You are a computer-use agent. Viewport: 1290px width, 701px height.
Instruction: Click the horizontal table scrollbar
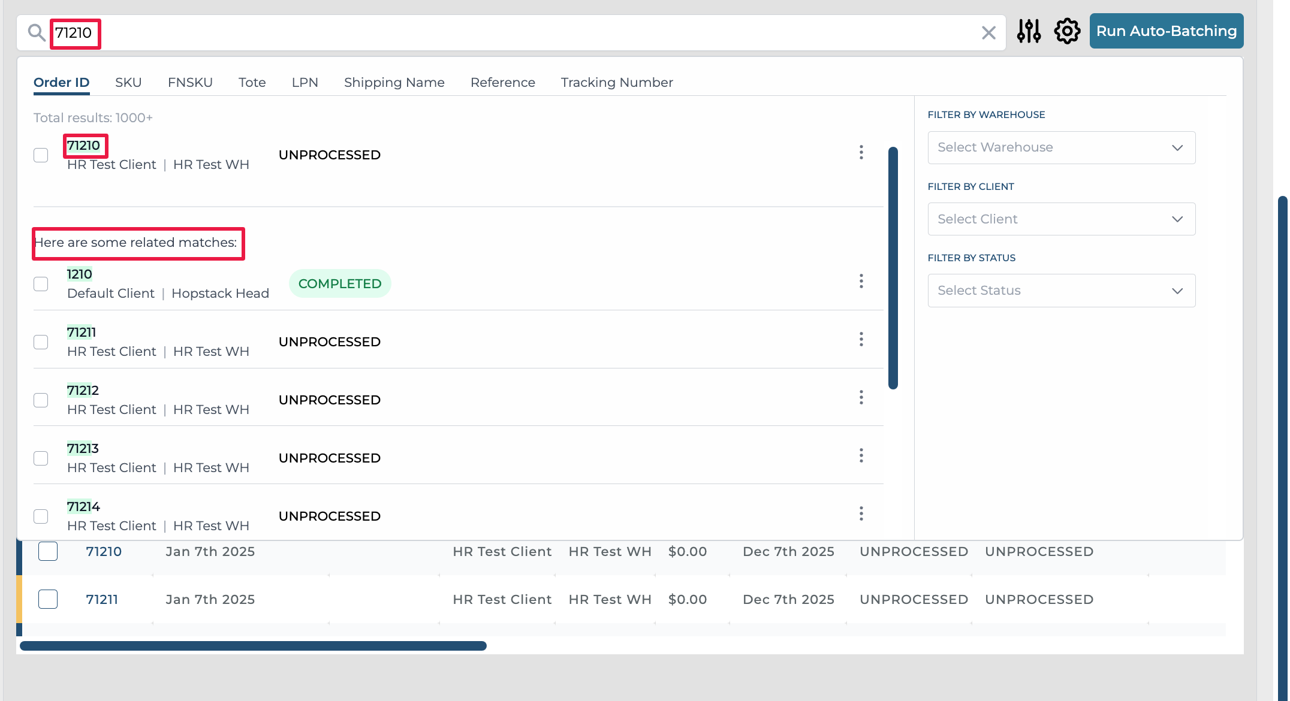tap(253, 646)
